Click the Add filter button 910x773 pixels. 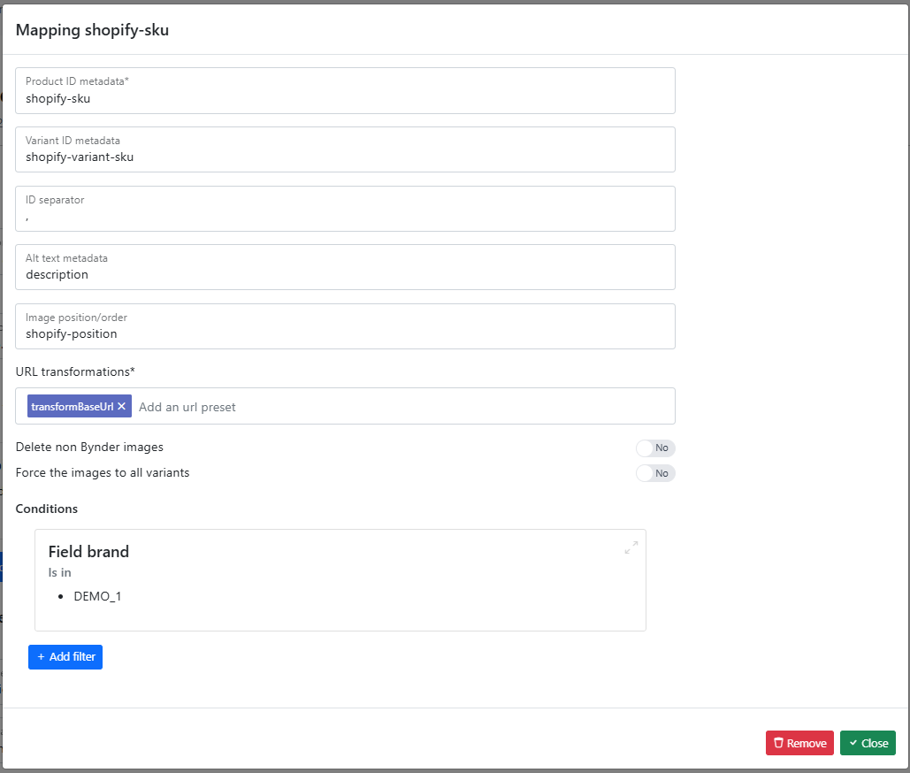(x=65, y=657)
